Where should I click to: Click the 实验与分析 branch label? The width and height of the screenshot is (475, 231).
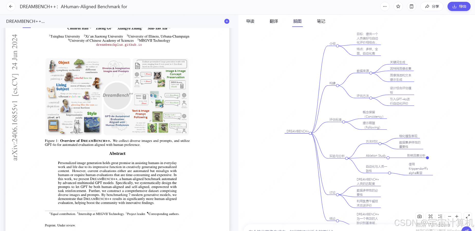pyautogui.click(x=337, y=156)
